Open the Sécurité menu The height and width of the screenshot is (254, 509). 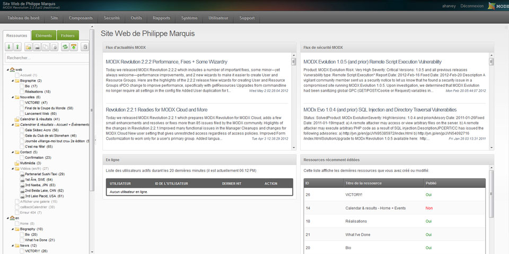112,18
